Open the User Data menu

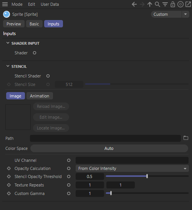point(50,4)
